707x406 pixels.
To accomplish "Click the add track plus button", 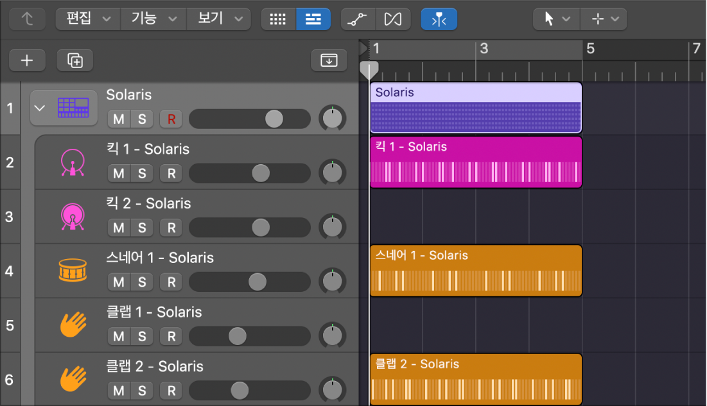I will 27,60.
